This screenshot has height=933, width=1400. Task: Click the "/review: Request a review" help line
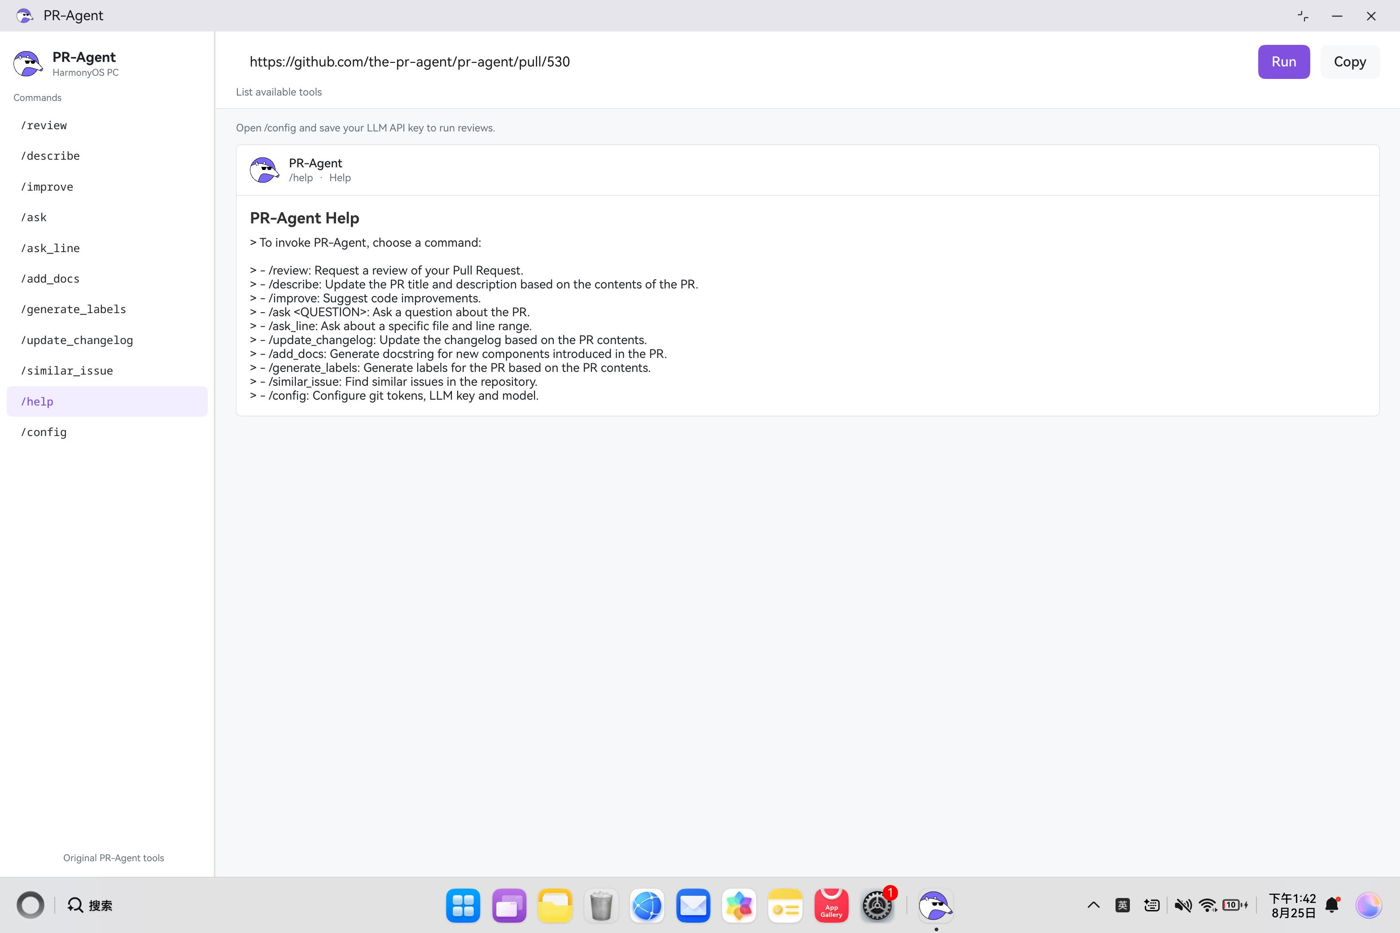click(x=387, y=271)
